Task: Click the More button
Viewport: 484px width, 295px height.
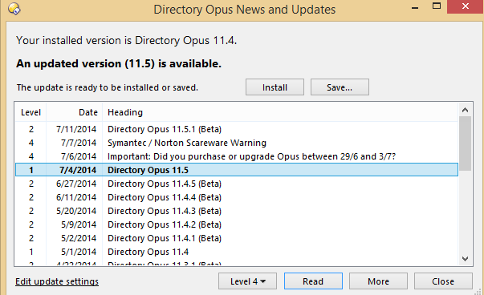Action: [x=378, y=281]
